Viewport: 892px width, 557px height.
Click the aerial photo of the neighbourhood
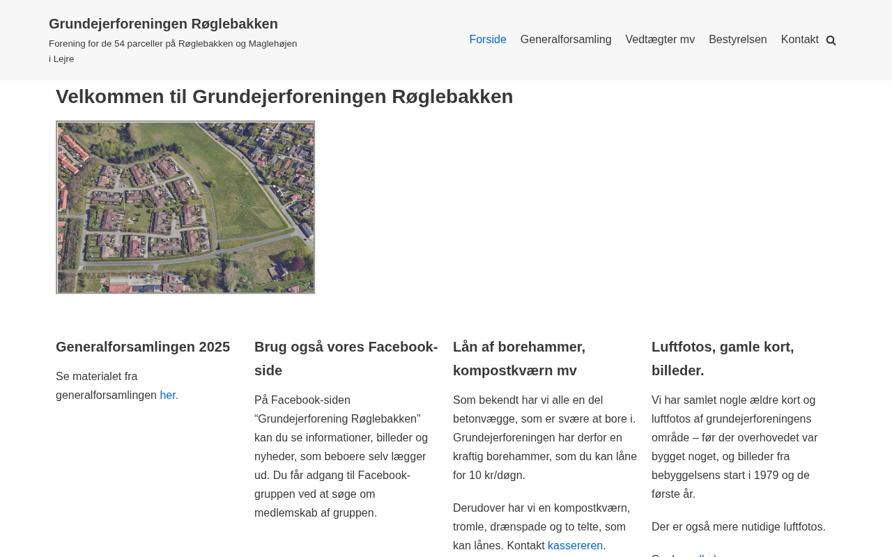pyautogui.click(x=185, y=207)
